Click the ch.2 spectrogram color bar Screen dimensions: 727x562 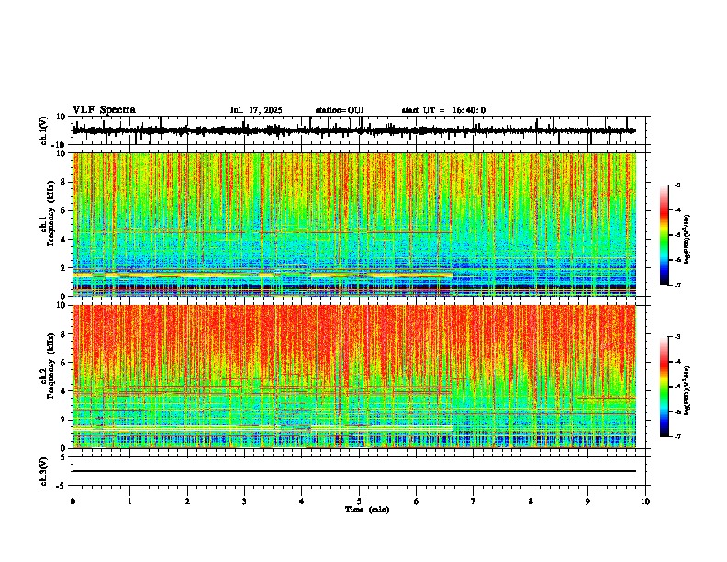[x=664, y=387]
